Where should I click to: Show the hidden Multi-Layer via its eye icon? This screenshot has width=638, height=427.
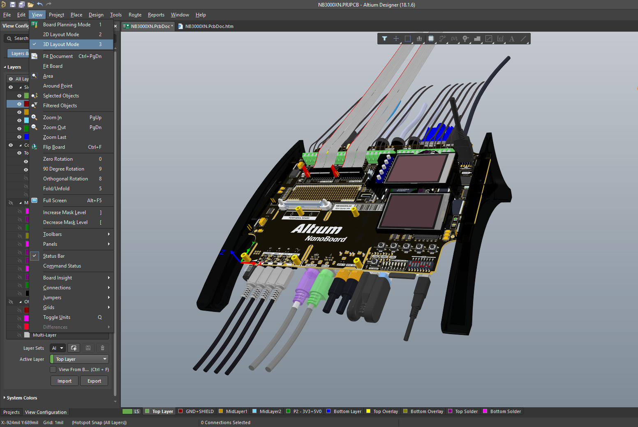pos(19,335)
